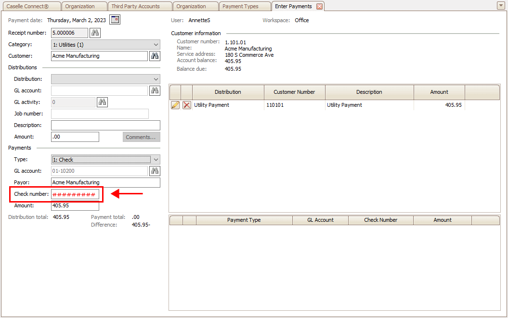The image size is (508, 318).
Task: Edit the Utility Payment row with pencil icon
Action: [175, 105]
